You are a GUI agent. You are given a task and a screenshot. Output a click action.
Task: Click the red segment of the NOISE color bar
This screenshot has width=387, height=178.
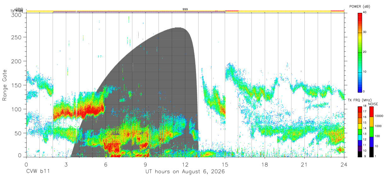tap(371, 112)
